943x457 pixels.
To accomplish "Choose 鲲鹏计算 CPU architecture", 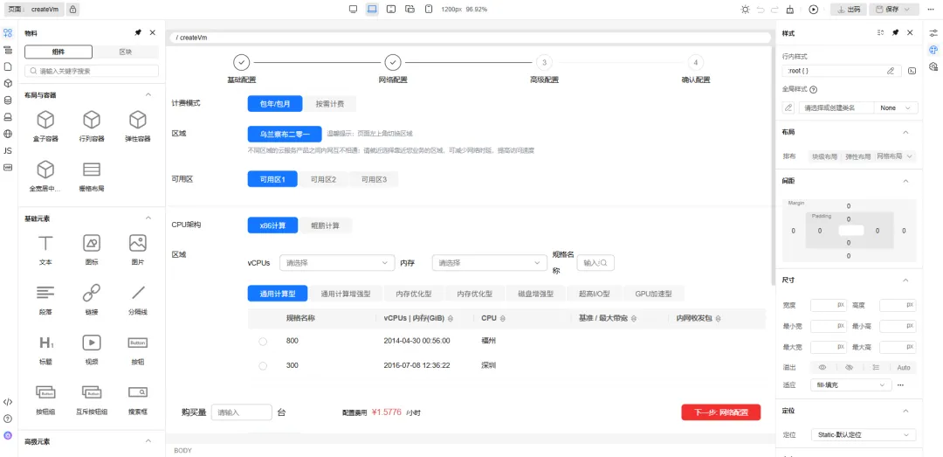I will pos(325,225).
